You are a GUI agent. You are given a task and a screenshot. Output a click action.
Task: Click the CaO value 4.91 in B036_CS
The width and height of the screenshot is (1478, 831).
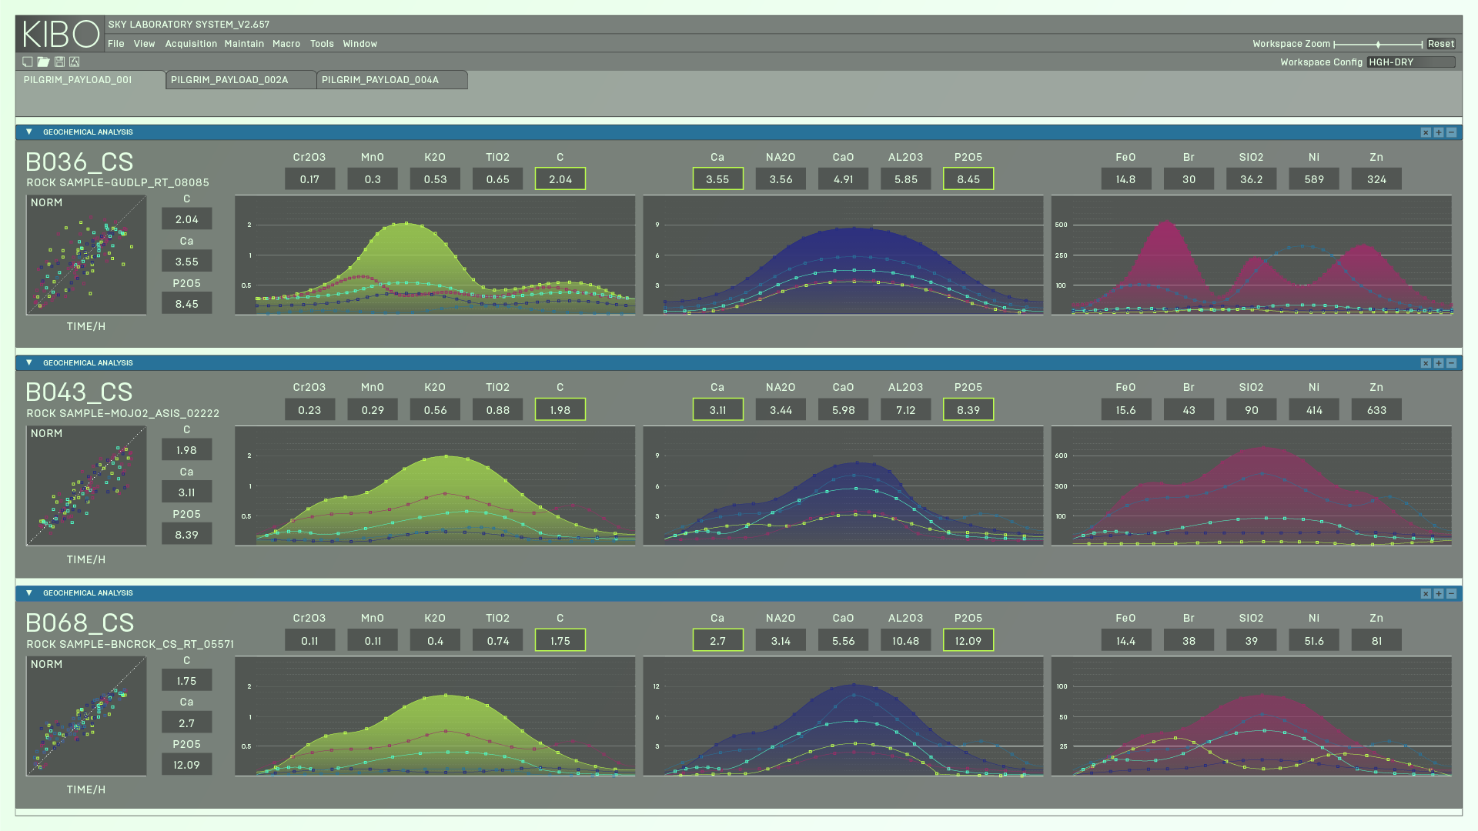tap(843, 179)
